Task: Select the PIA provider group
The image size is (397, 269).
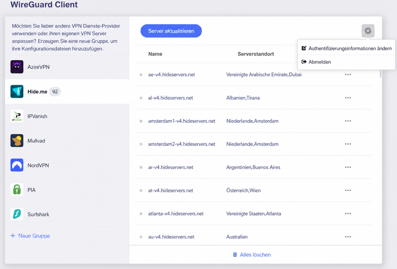Action: (67, 190)
